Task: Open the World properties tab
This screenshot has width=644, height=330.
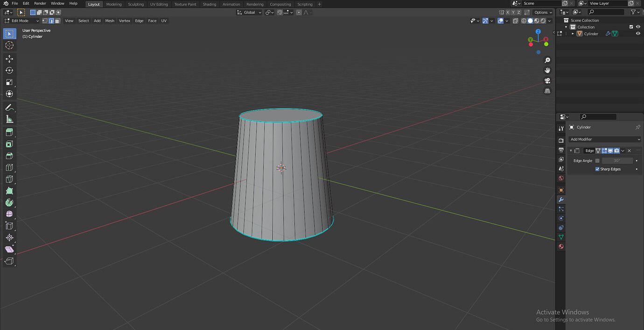Action: [x=561, y=178]
